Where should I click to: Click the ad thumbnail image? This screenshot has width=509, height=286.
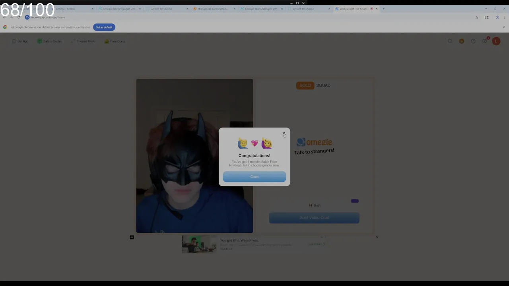[199, 244]
